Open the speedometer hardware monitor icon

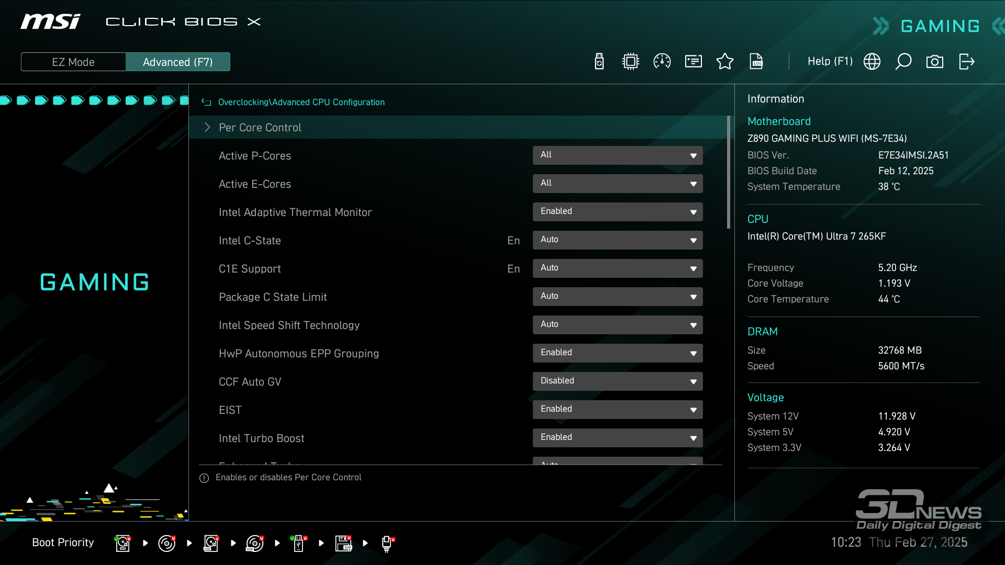pos(662,62)
